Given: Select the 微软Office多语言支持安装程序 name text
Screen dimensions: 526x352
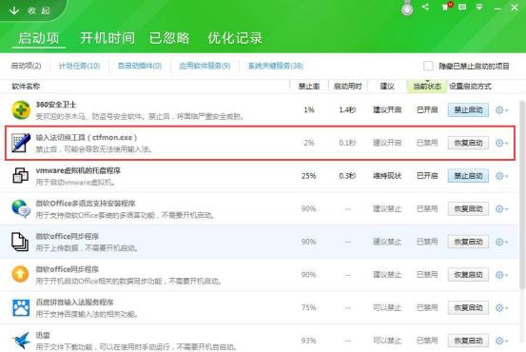Looking at the screenshot, I should click(x=86, y=204).
